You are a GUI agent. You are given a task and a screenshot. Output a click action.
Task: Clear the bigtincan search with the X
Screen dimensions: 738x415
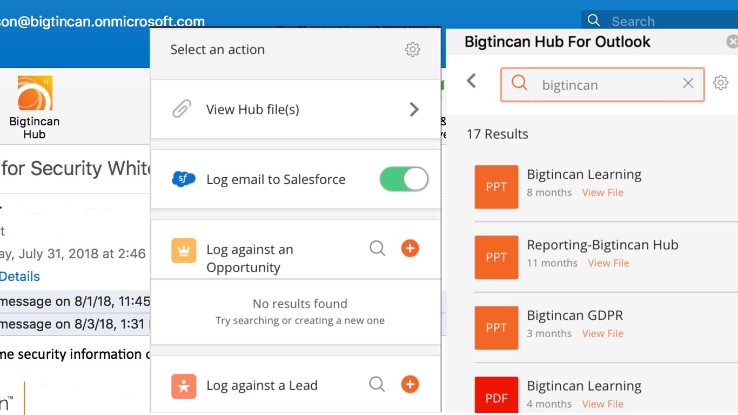tap(688, 83)
